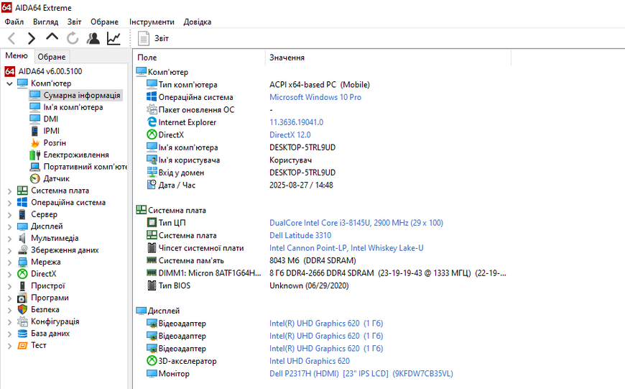This screenshot has width=625, height=389.
Task: Expand the Тест tree node
Action: (x=9, y=346)
